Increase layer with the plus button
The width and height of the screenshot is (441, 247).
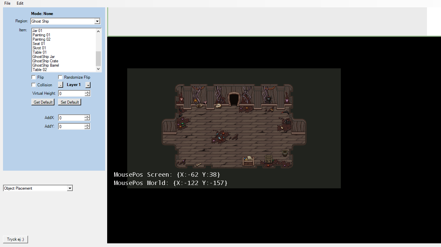(x=88, y=85)
